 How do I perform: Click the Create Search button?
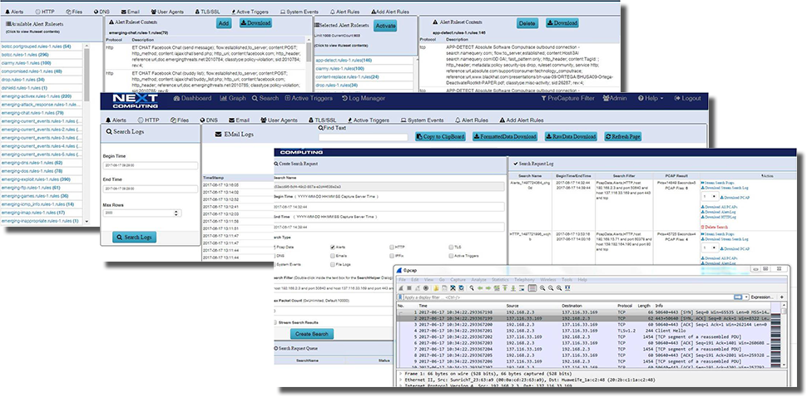pos(312,334)
